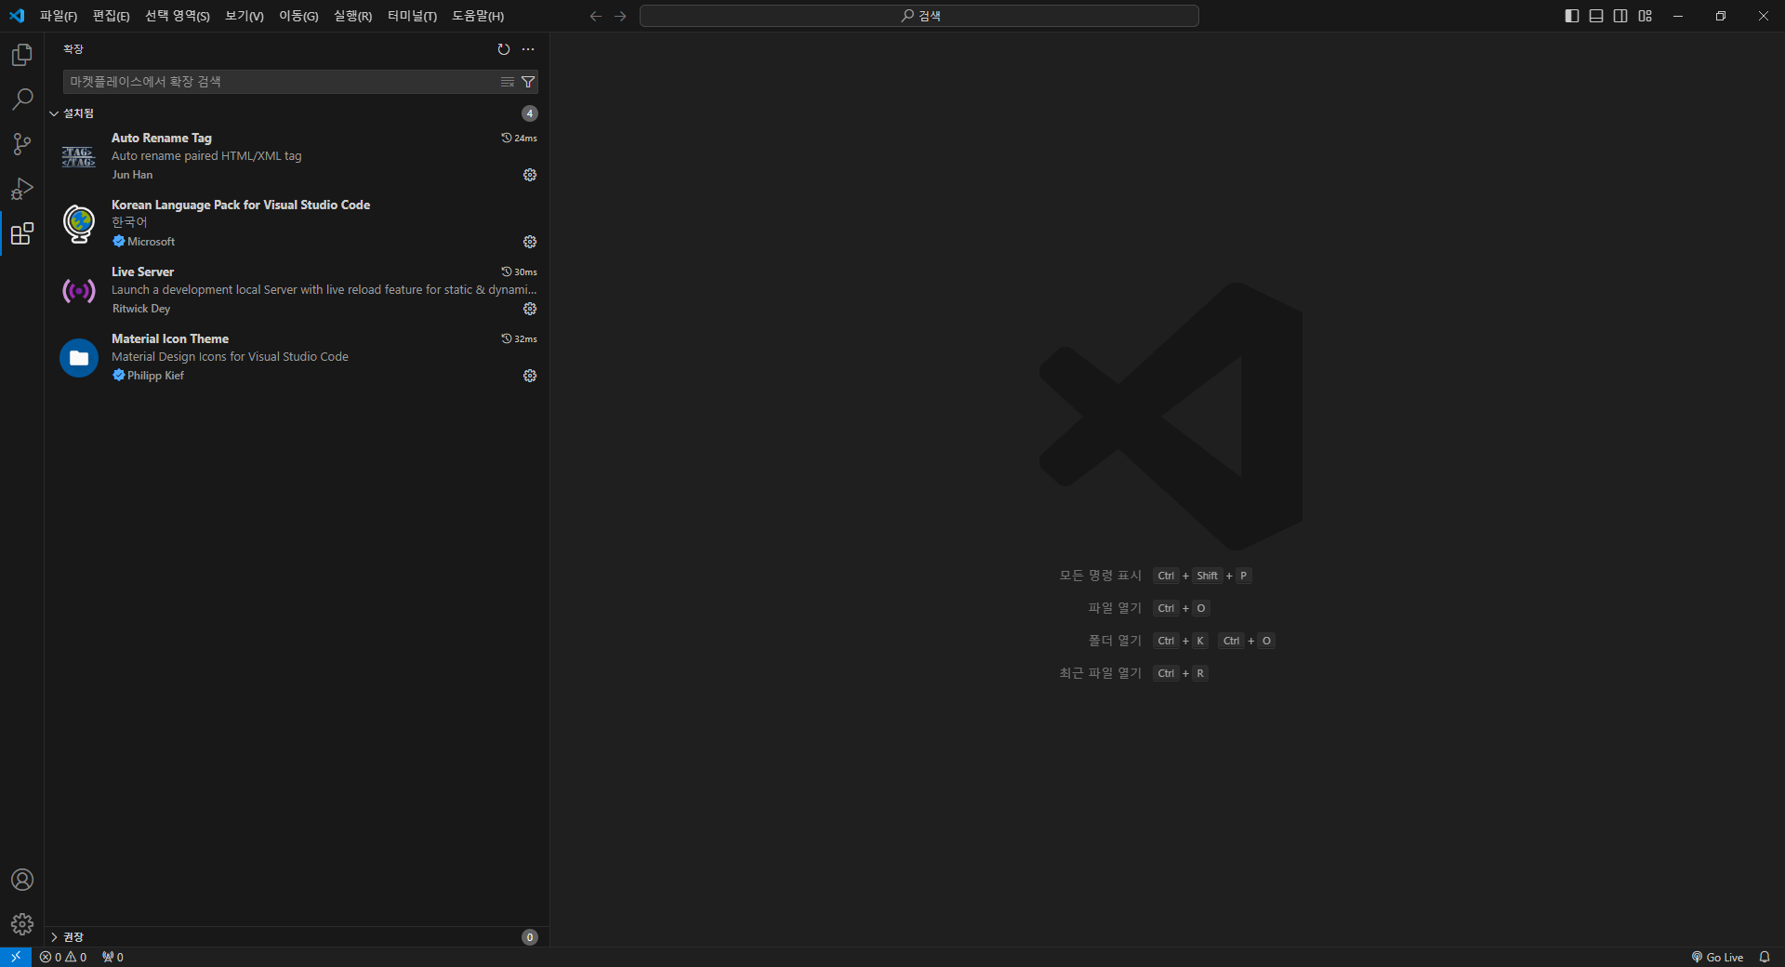
Task: Open the Search view in activity bar
Action: [22, 99]
